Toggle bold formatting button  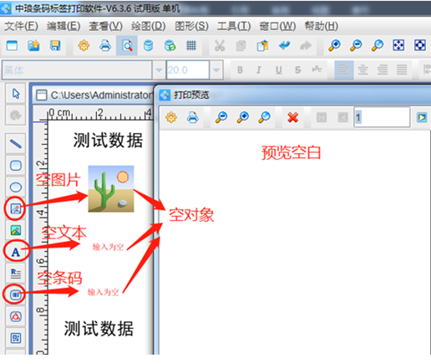pyautogui.click(x=240, y=69)
